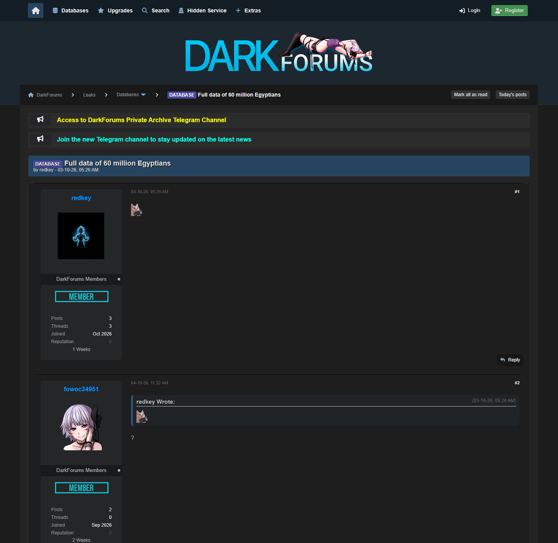Expand the Extras menu
The image size is (558, 543).
(248, 10)
